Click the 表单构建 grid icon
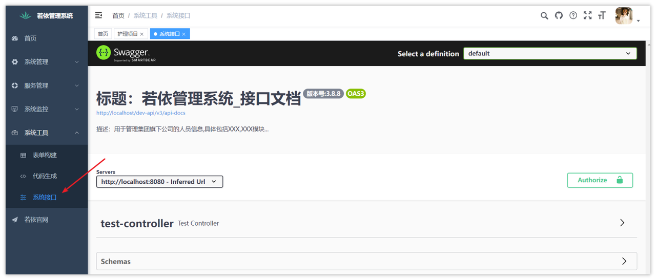 click(x=23, y=155)
